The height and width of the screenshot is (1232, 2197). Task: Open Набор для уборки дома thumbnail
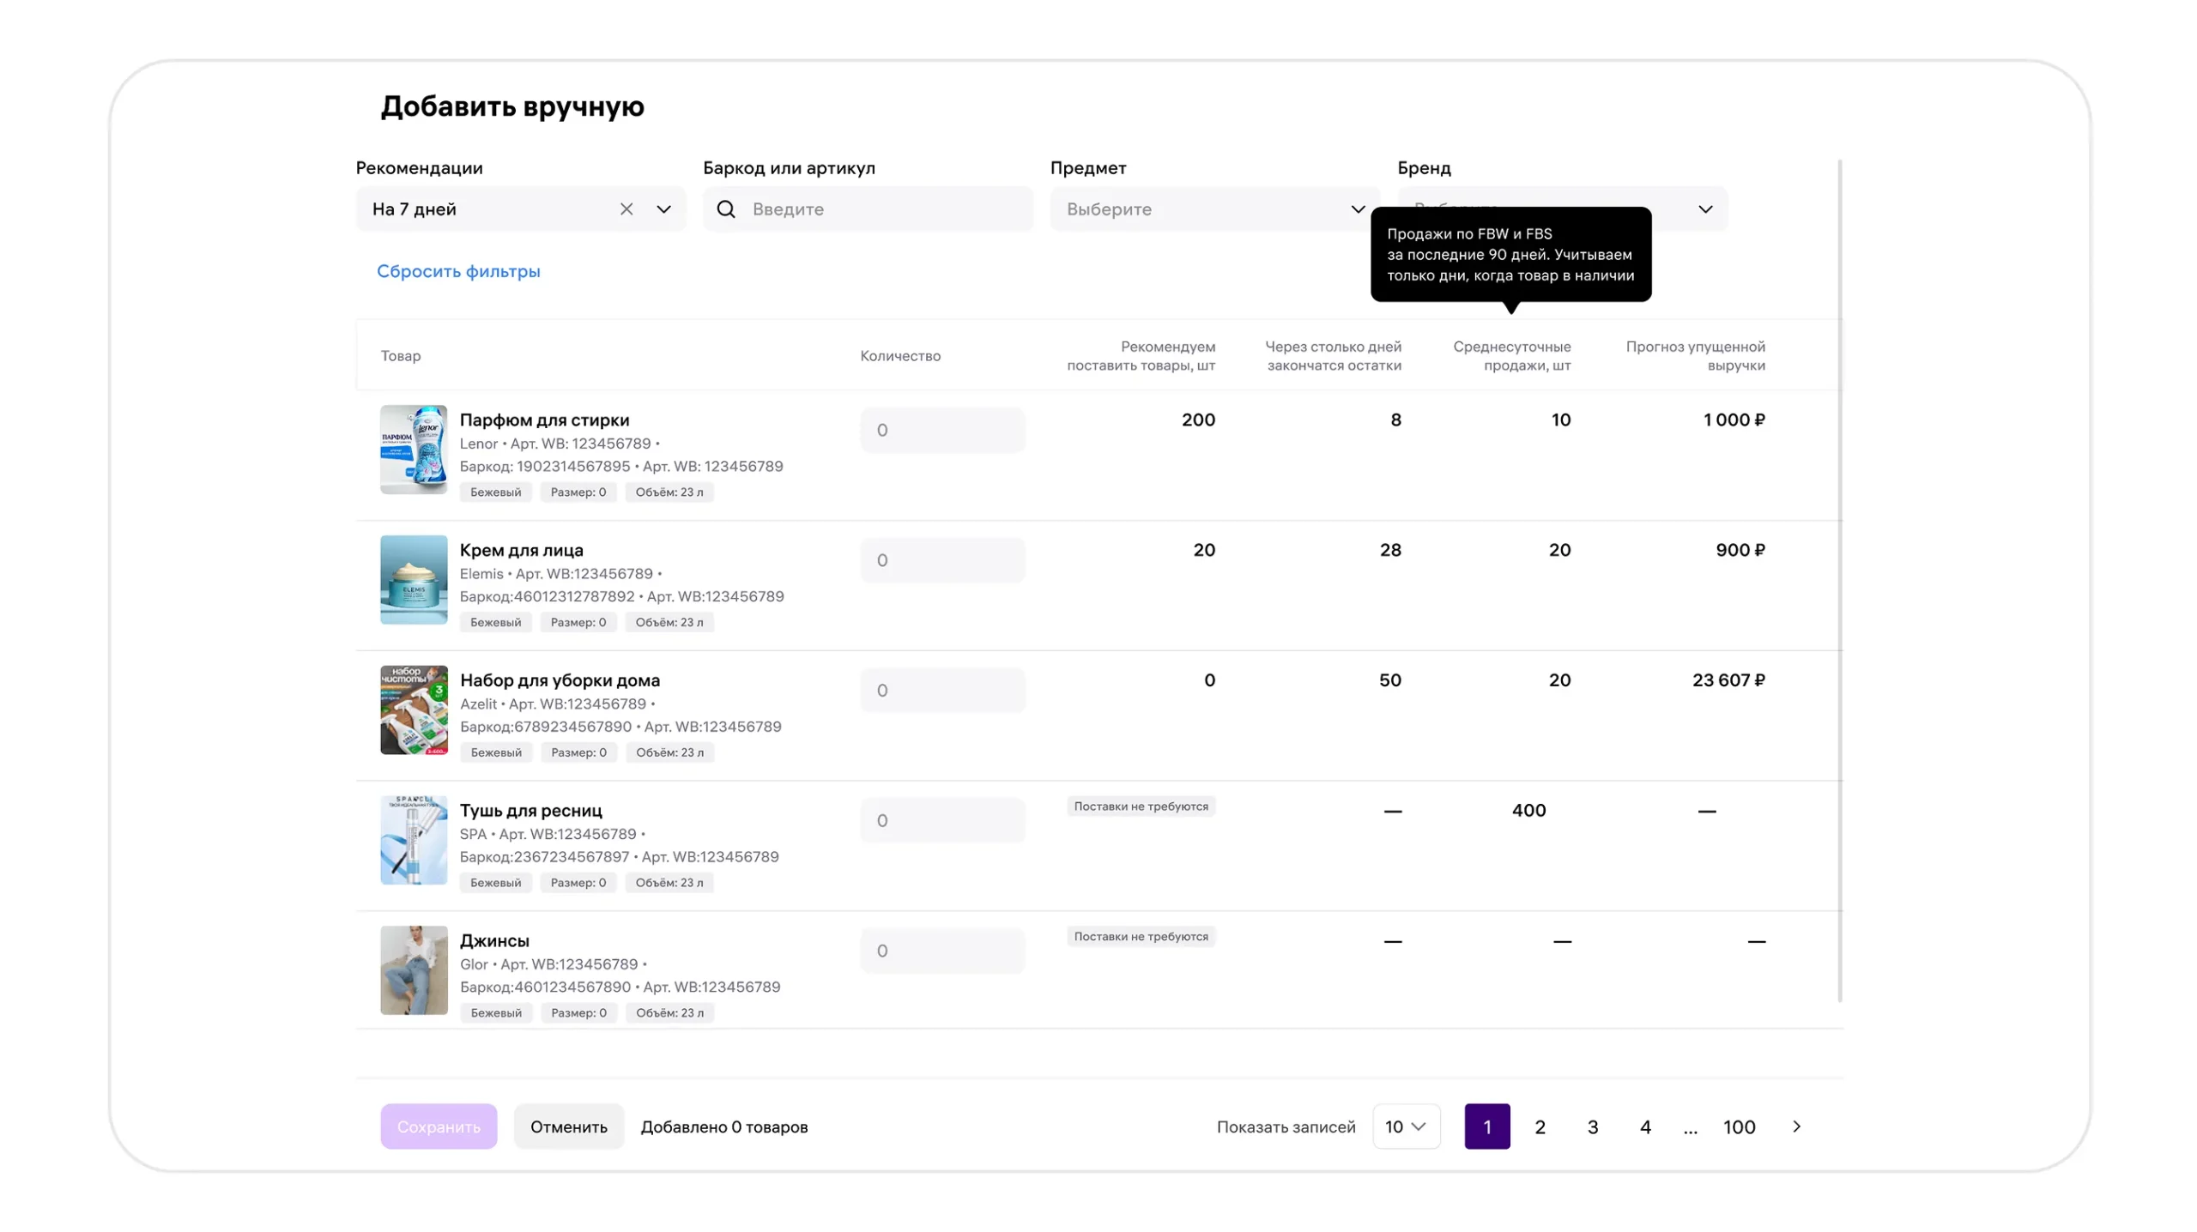coord(414,710)
